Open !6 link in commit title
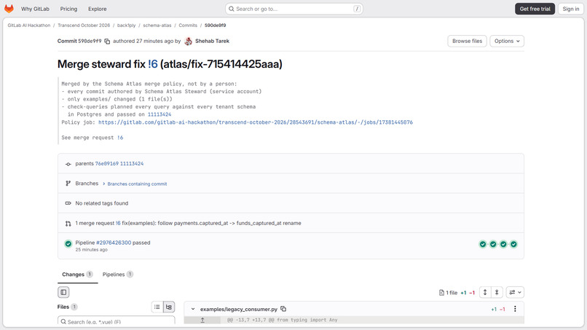This screenshot has height=330, width=587. coord(153,64)
